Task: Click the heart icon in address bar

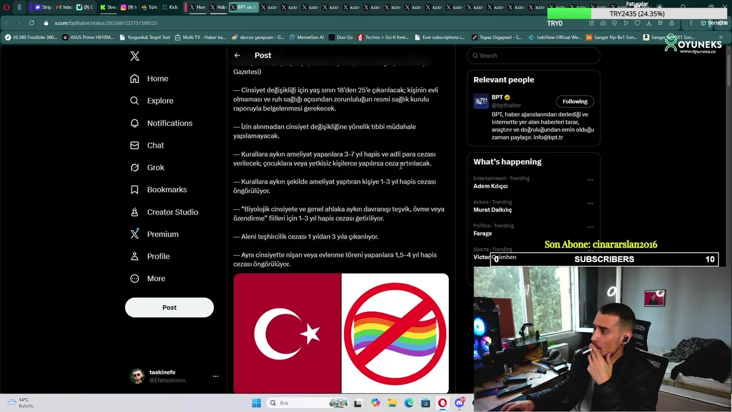Action: pos(637,23)
